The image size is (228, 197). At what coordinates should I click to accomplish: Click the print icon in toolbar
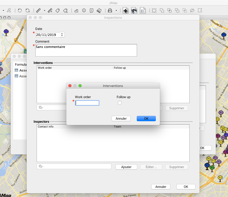pyautogui.click(x=110, y=10)
